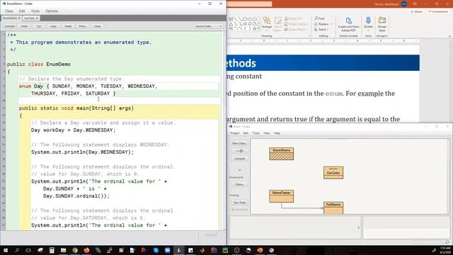The height and width of the screenshot is (255, 453).
Task: Click the Comments button in PowerPoint
Action: pyautogui.click(x=438, y=12)
